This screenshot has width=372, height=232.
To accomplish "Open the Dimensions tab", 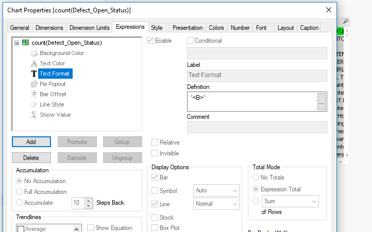I will [x=49, y=28].
